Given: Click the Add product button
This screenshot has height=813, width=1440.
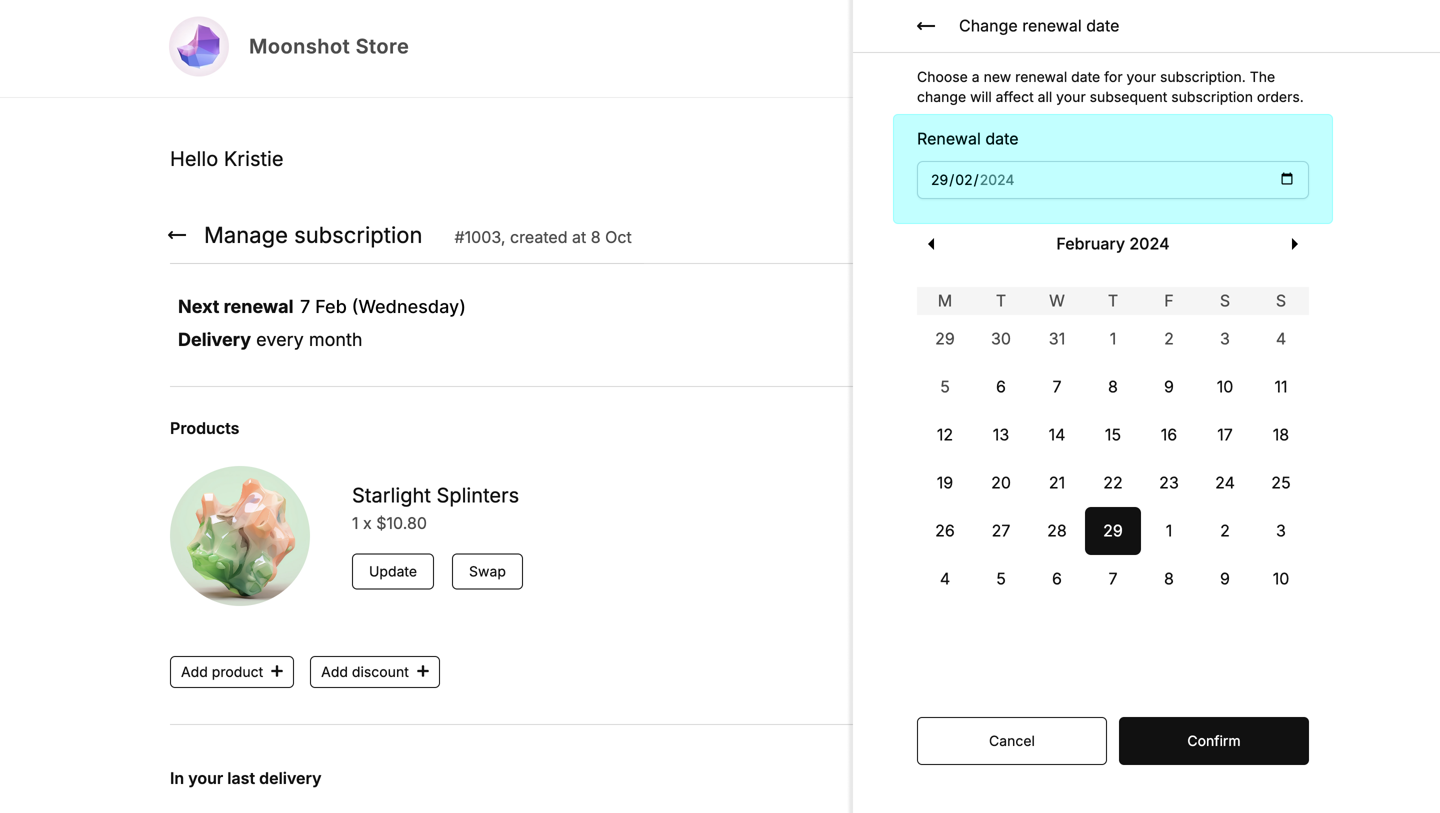Looking at the screenshot, I should coord(231,671).
